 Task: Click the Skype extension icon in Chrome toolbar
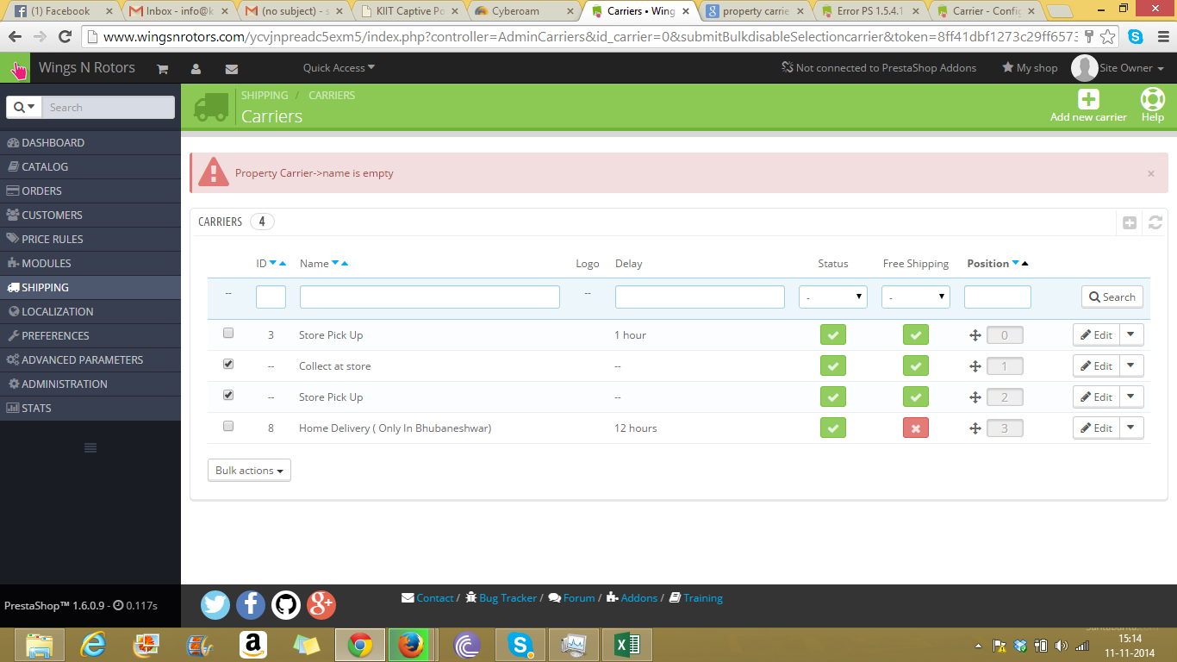coord(1136,37)
